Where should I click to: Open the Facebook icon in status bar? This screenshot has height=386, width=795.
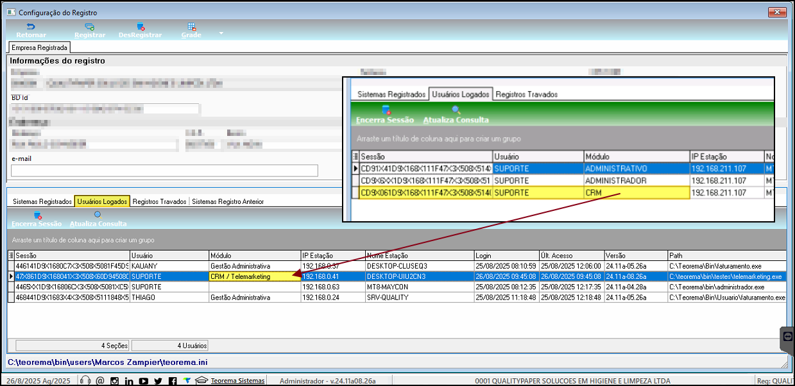click(173, 381)
